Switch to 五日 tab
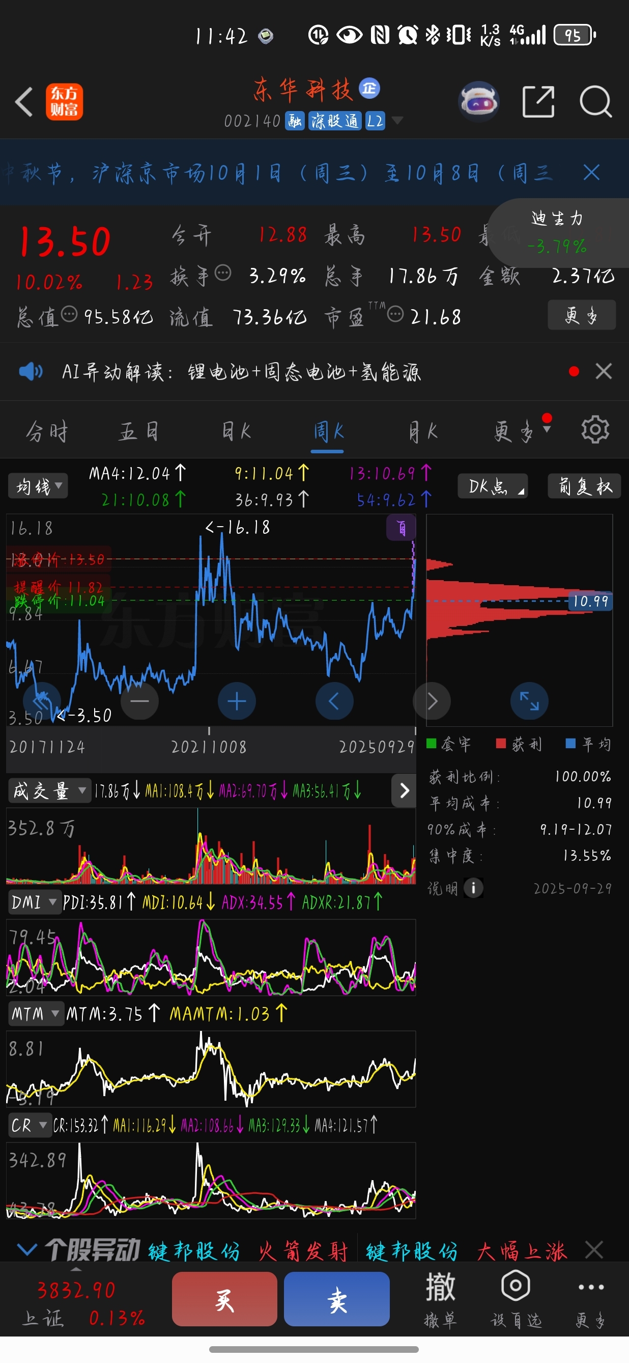Image resolution: width=629 pixels, height=1363 pixels. [x=138, y=431]
